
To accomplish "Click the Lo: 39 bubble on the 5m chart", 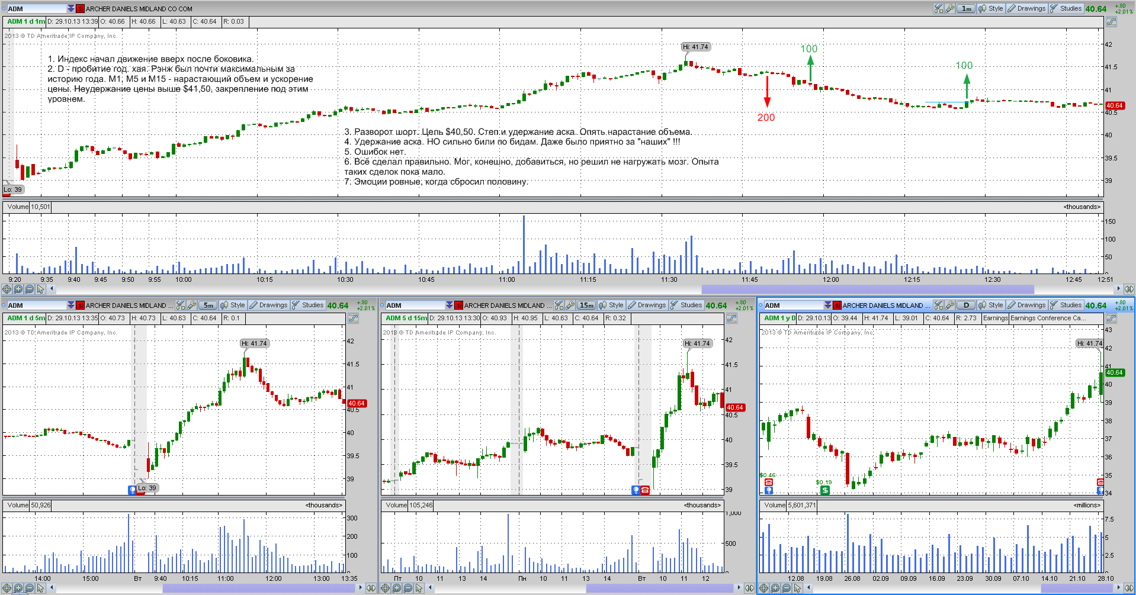I will (146, 488).
